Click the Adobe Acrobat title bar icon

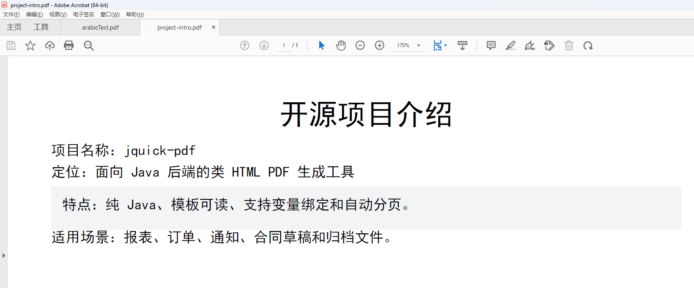point(5,5)
